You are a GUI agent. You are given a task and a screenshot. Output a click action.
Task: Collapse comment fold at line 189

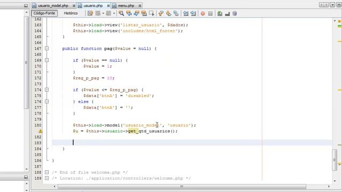pyautogui.click(x=46, y=178)
